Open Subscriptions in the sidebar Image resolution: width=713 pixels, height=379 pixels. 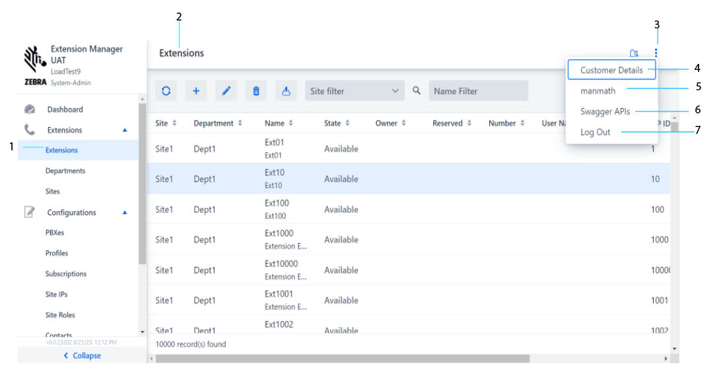65,274
